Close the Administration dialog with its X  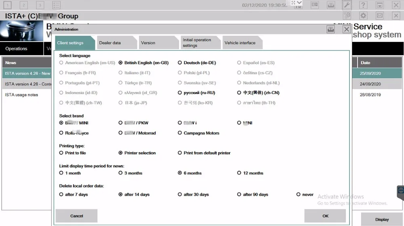point(347,29)
